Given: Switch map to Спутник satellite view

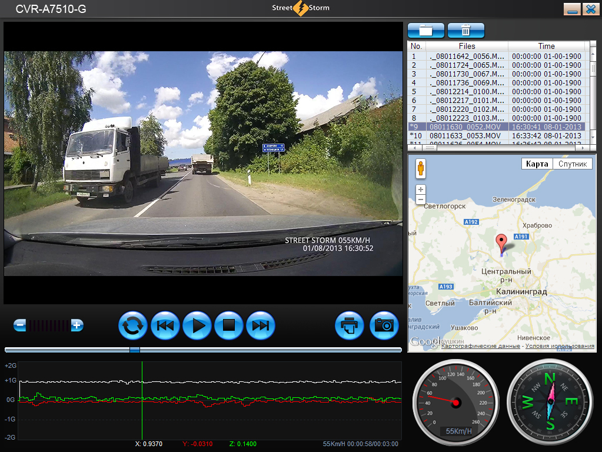Looking at the screenshot, I should point(573,164).
